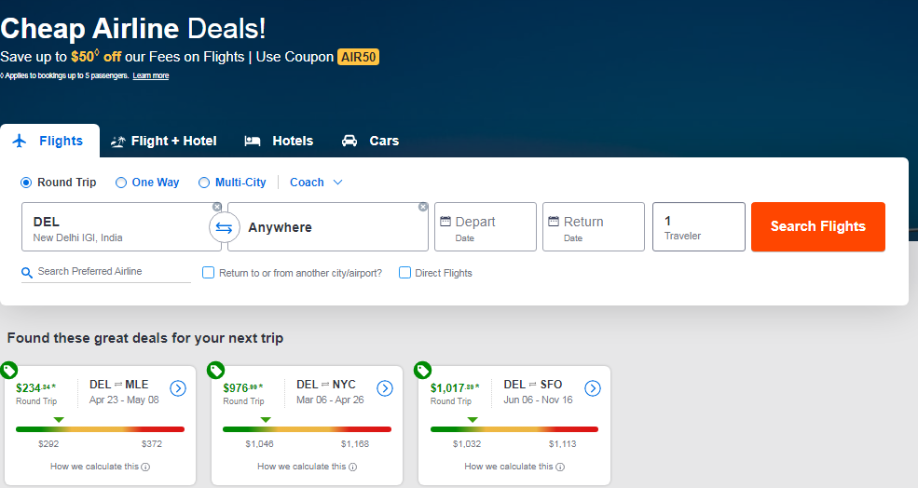
Task: Click the info icon under the MLE deal
Action: (x=145, y=468)
